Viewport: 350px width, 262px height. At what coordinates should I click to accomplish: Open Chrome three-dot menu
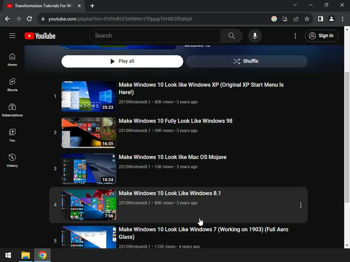coord(342,19)
